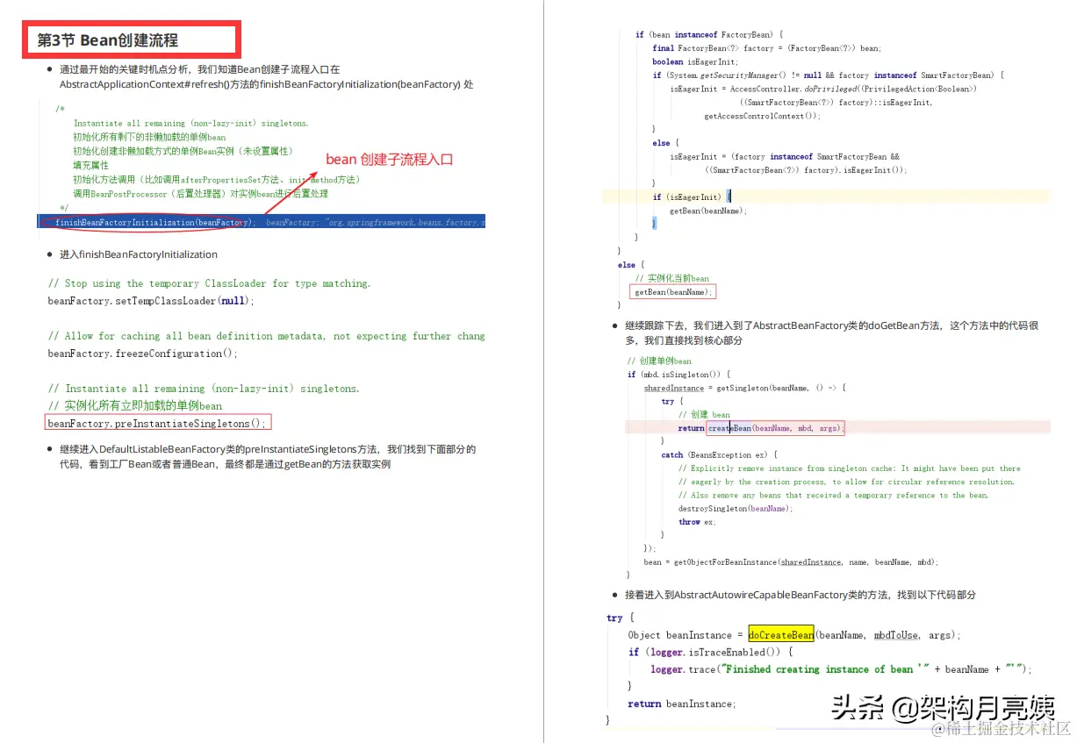Screen dimensions: 1077x743
Task: Select the bullet starting with 接着进入到AbstractAutowireCapableBeanFactory
Action: pyautogui.click(x=801, y=595)
